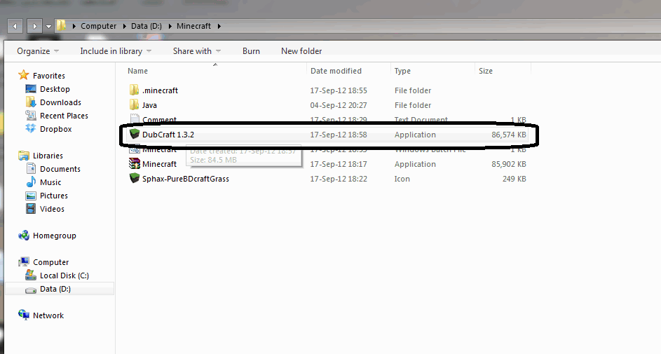
Task: Click the Forward navigation arrow
Action: coord(34,26)
